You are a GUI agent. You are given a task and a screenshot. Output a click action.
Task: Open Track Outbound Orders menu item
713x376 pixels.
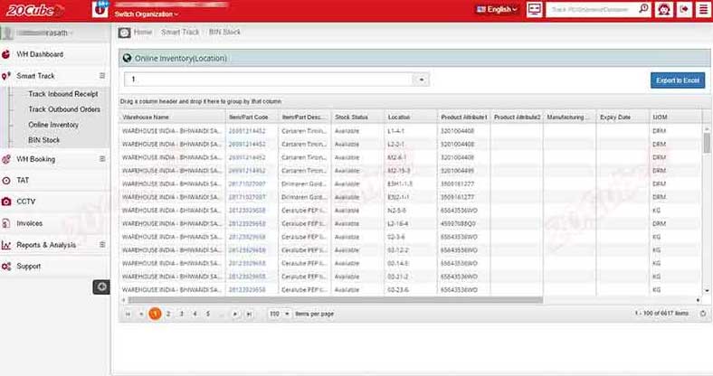pyautogui.click(x=63, y=109)
